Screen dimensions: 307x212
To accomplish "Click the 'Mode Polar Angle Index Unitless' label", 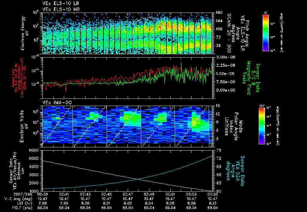I will point(234,126).
